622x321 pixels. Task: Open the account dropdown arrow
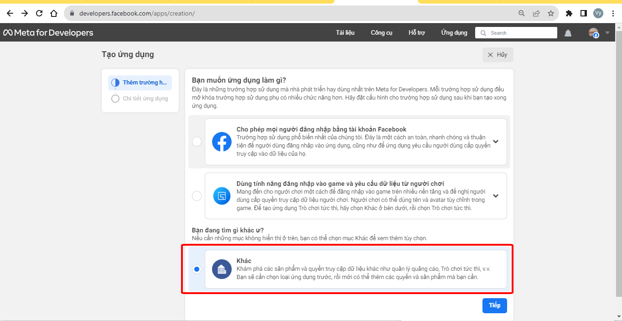(607, 33)
